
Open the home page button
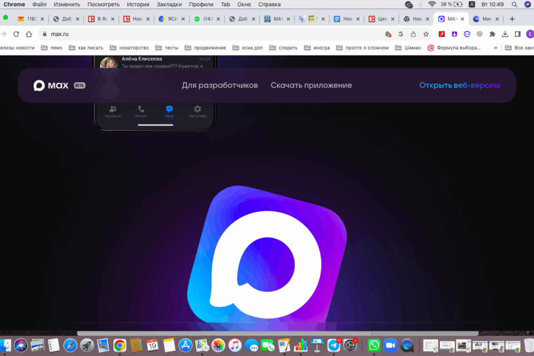tap(28, 34)
